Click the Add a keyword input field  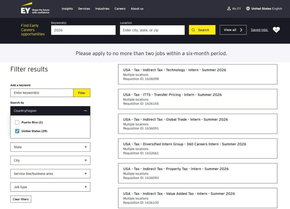coord(42,93)
